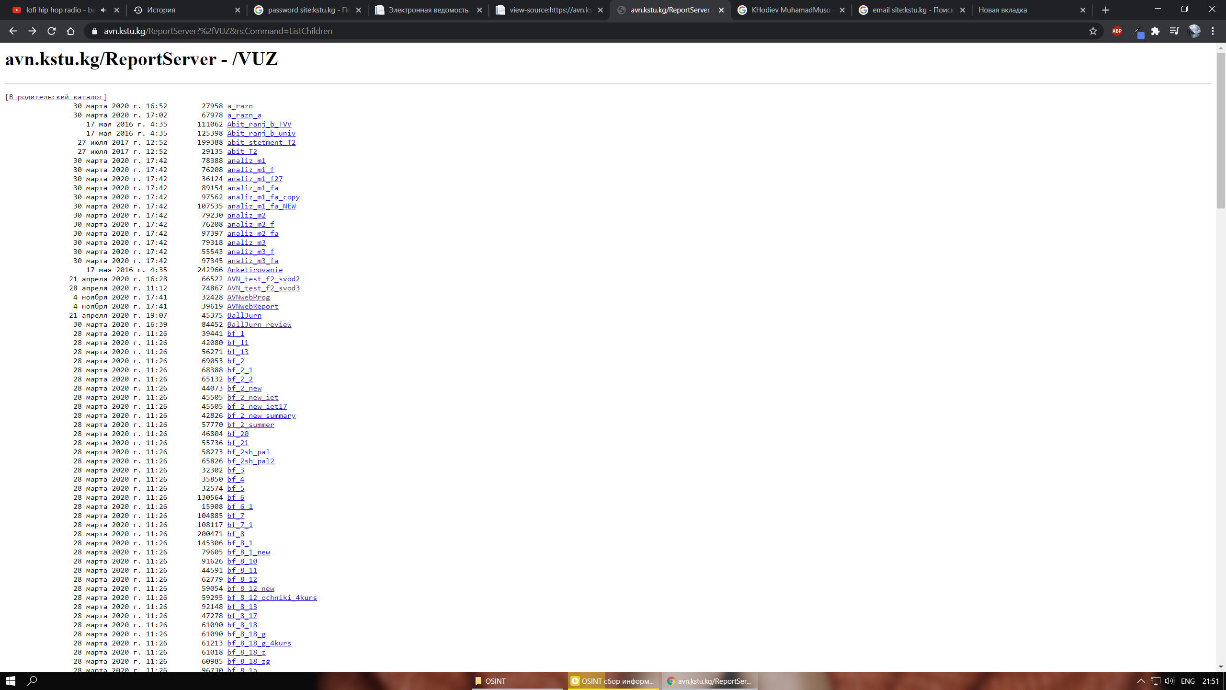Image resolution: width=1226 pixels, height=690 pixels.
Task: Click the browser back arrow
Action: click(13, 31)
